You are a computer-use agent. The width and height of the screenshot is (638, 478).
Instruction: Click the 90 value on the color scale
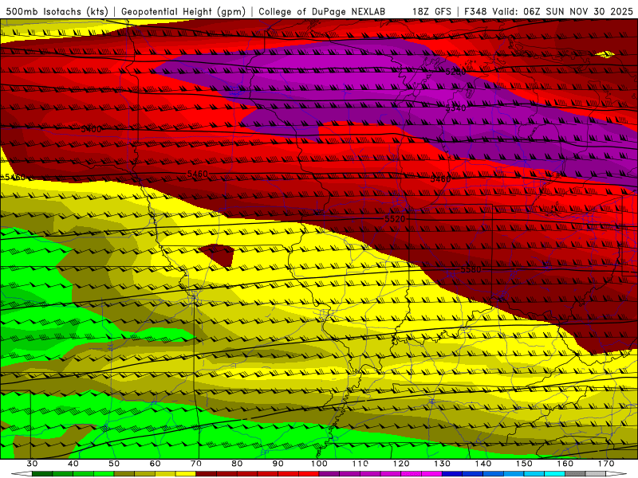point(278,464)
